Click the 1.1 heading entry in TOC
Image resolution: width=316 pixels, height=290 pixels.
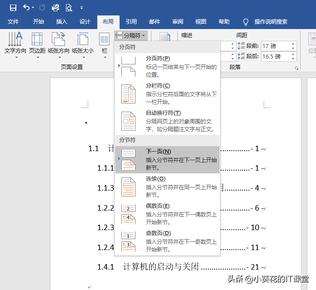coord(101,148)
